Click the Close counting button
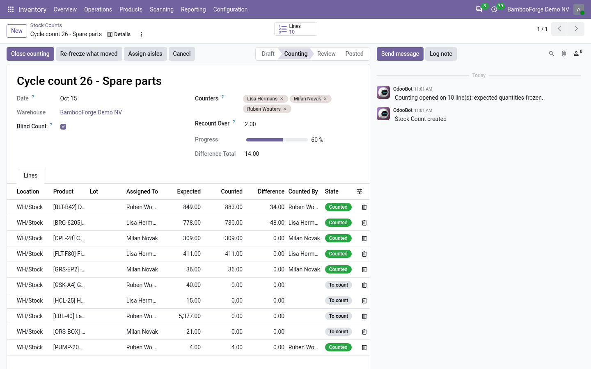Viewport: 591px width, 369px height. coord(30,54)
